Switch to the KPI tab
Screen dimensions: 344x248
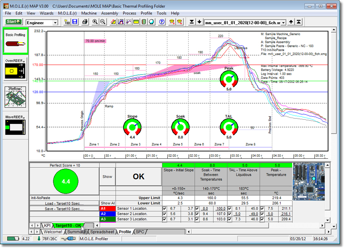click(47, 225)
